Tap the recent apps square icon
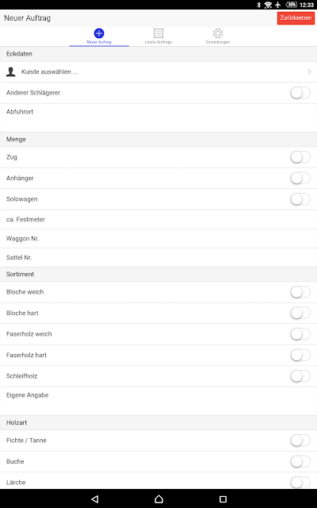 tap(223, 499)
